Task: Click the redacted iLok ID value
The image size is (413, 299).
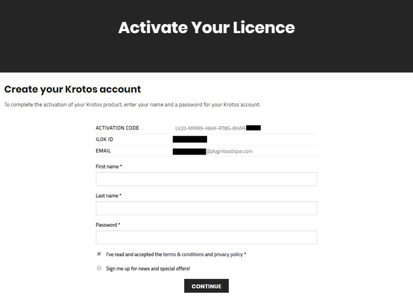Action: click(x=190, y=139)
